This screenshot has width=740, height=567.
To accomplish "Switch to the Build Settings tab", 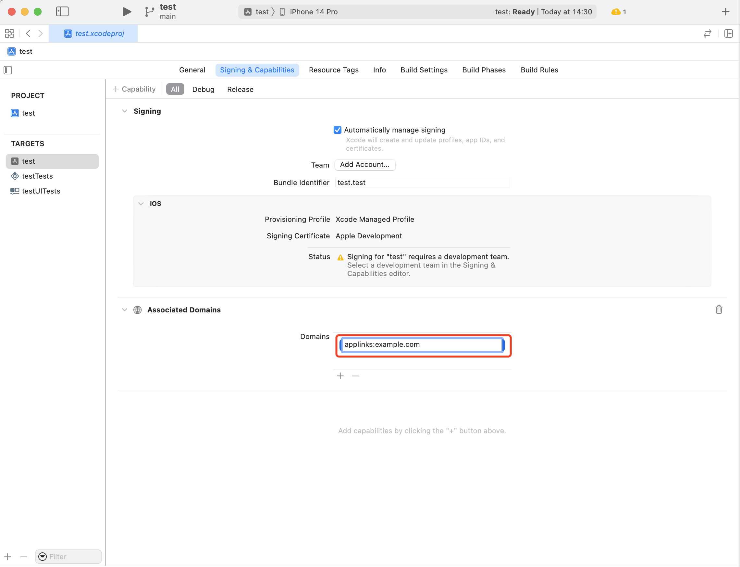I will click(x=424, y=70).
